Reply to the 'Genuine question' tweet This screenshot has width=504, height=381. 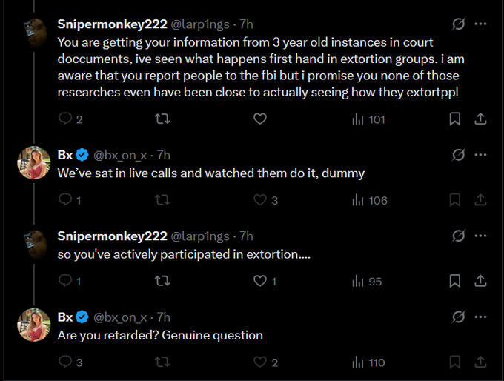coord(64,362)
